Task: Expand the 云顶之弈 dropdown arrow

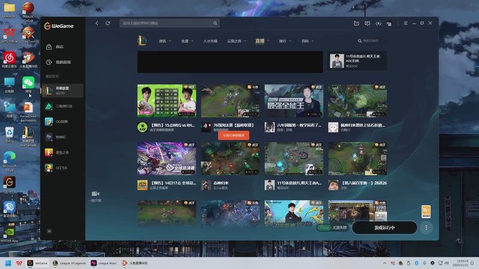Action: point(245,41)
